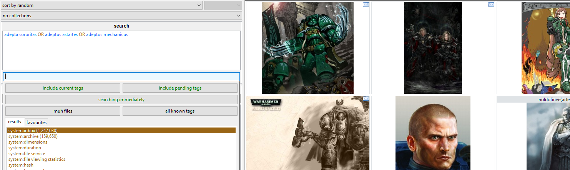The height and width of the screenshot is (170, 570).
Task: Select the Warhammer 40,000 sepia terminator thumbnail
Action: click(x=307, y=133)
